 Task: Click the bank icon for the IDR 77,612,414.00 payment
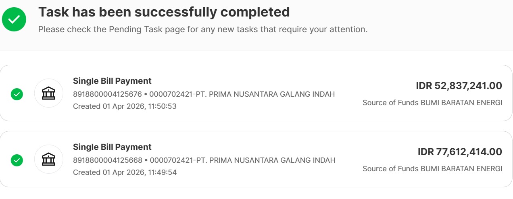[x=49, y=159]
